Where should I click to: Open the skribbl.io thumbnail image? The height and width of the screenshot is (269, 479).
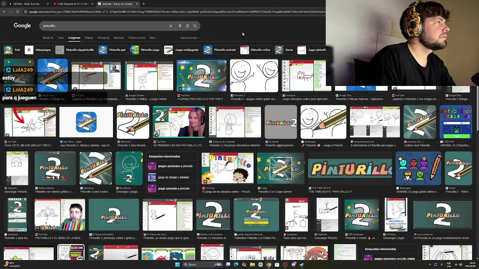(455, 122)
